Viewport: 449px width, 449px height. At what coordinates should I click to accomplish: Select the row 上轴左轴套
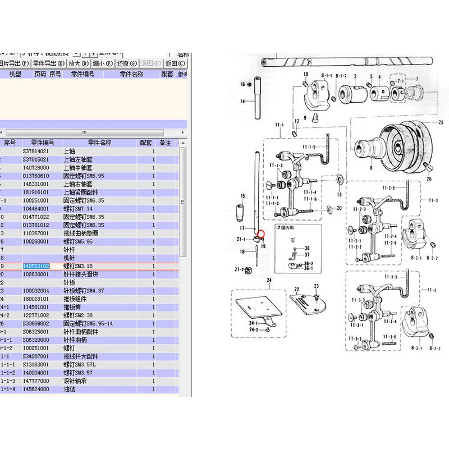(x=89, y=159)
